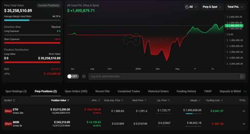This screenshot has height=134, width=250.
Task: Click the TP/SL cell in ETH row
Action: pos(244,111)
